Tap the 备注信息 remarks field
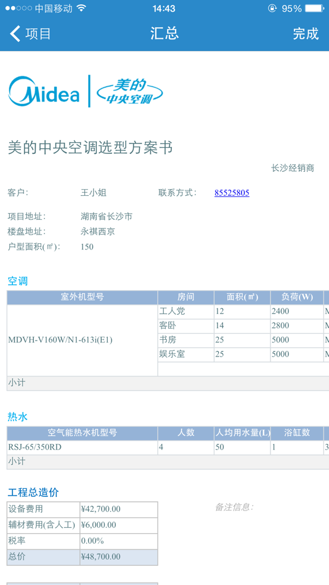Screen dimensions: 329x585 (x=235, y=507)
